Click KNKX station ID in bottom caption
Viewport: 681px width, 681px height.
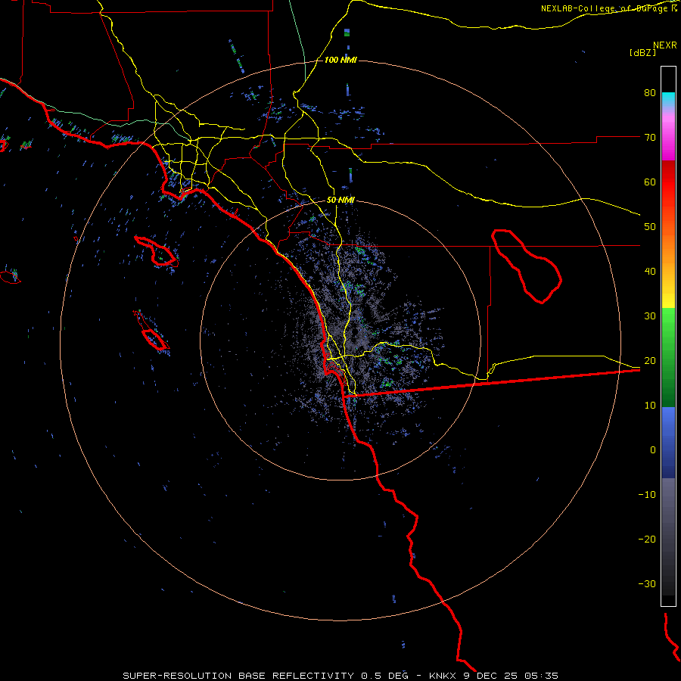pyautogui.click(x=442, y=676)
